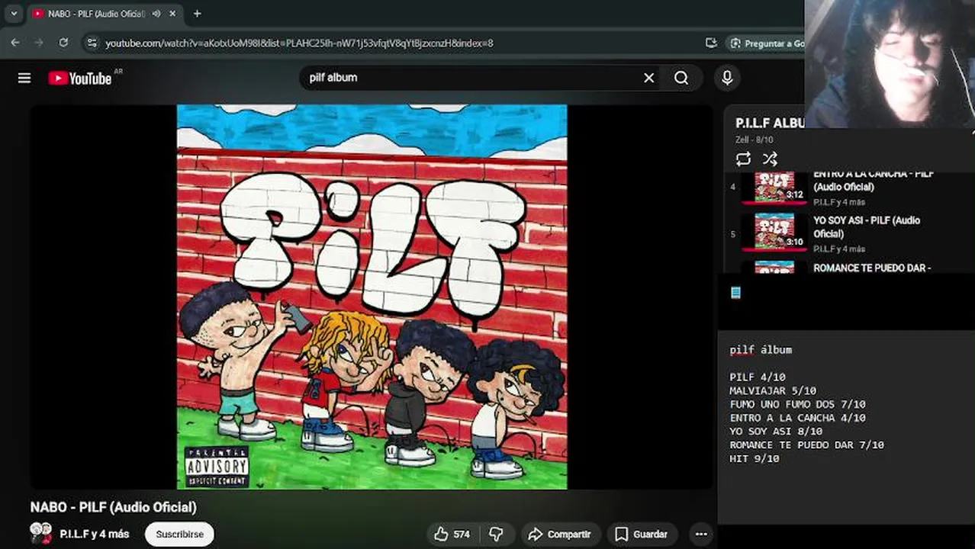Image resolution: width=975 pixels, height=549 pixels.
Task: Click the PILF album cover video player
Action: click(372, 297)
